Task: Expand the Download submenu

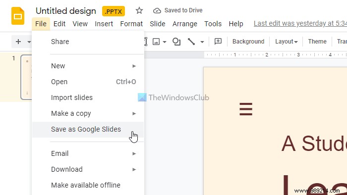Action: (88, 169)
